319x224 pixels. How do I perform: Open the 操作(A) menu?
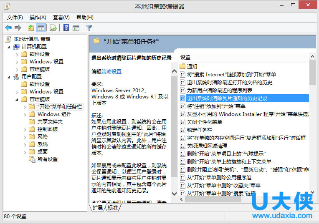click(x=38, y=18)
